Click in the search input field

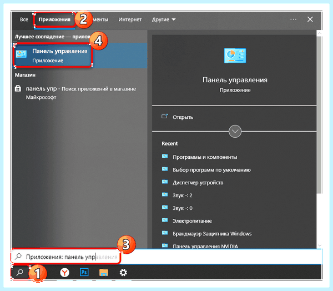click(x=167, y=257)
